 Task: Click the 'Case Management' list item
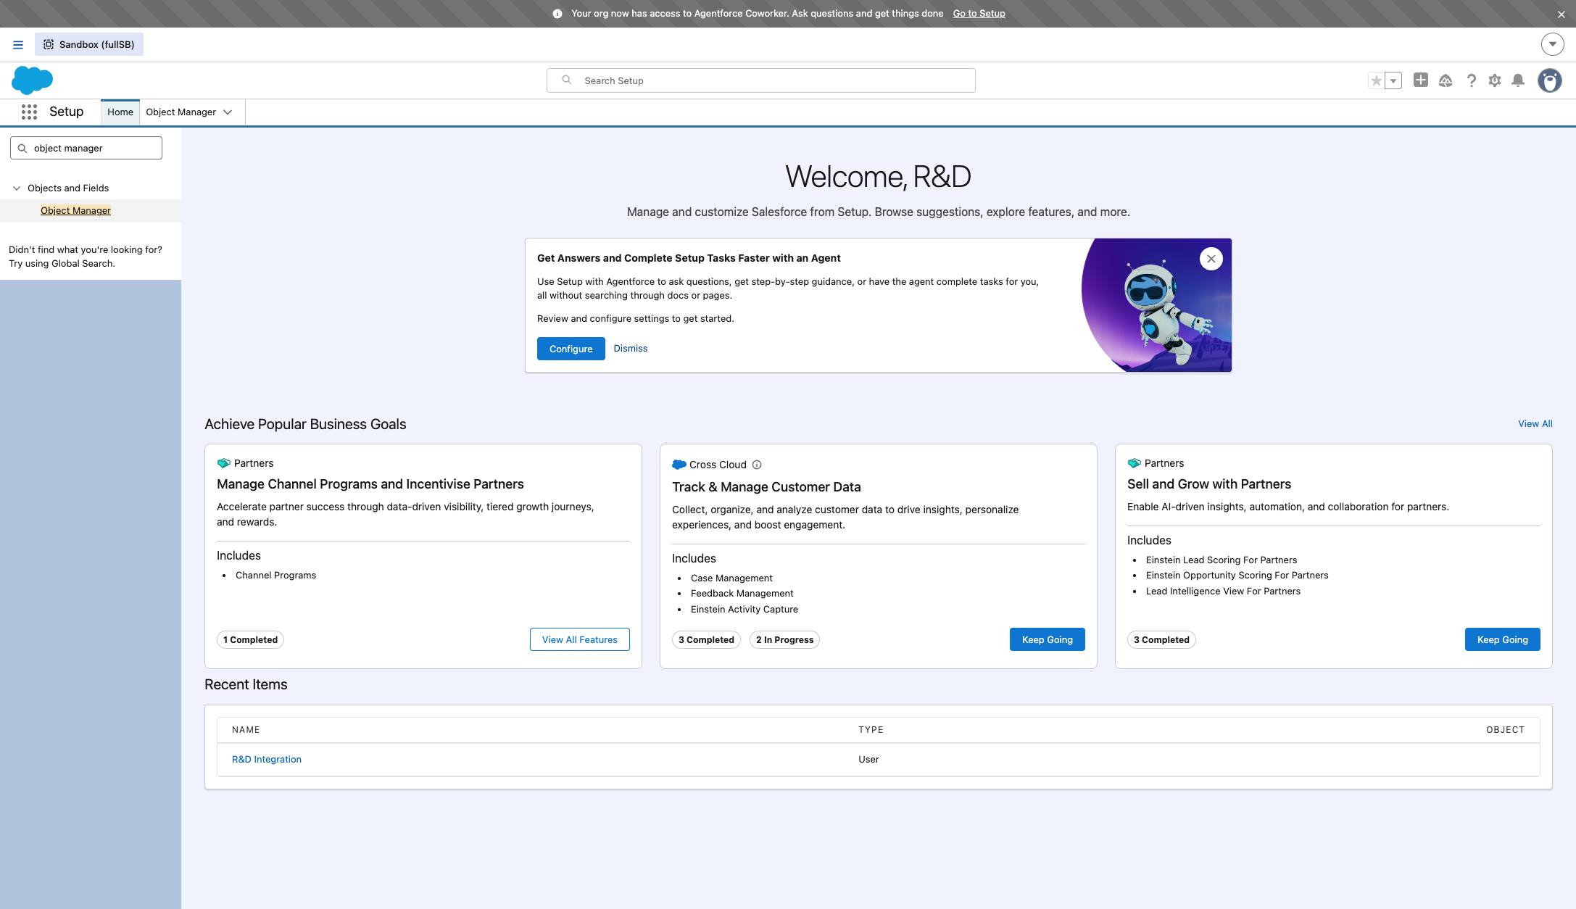click(x=731, y=578)
